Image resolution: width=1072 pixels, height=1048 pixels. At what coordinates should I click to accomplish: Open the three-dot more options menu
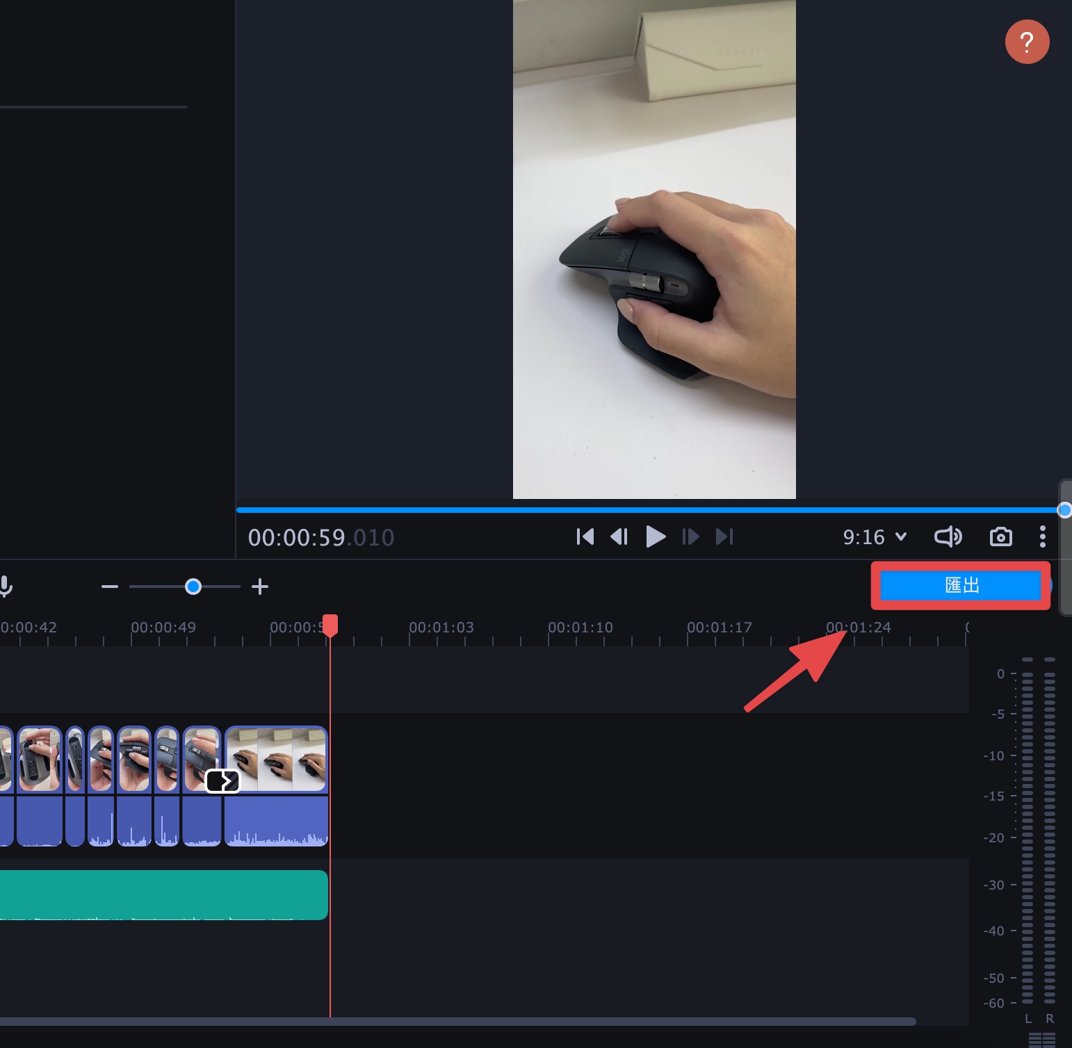pyautogui.click(x=1042, y=537)
